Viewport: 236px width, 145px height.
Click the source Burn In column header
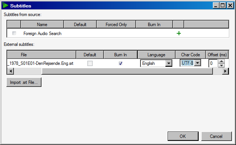tap(154, 25)
